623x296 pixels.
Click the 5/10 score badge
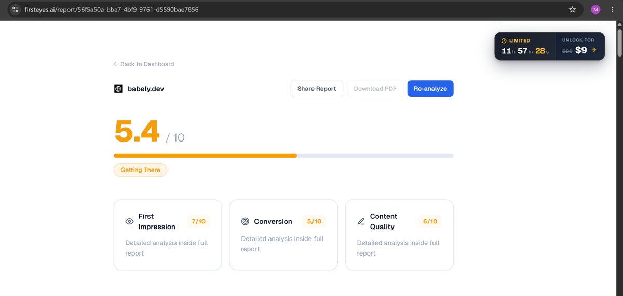[314, 221]
